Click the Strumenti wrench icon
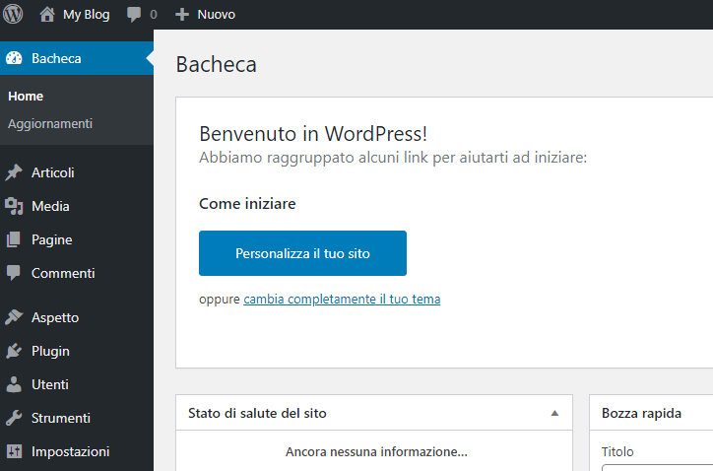 pyautogui.click(x=14, y=418)
